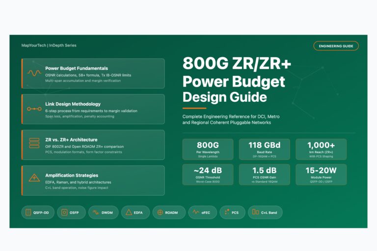Click the waveform icon beside Power Budget Fundamentals
The width and height of the screenshot is (377, 251).
34,73
